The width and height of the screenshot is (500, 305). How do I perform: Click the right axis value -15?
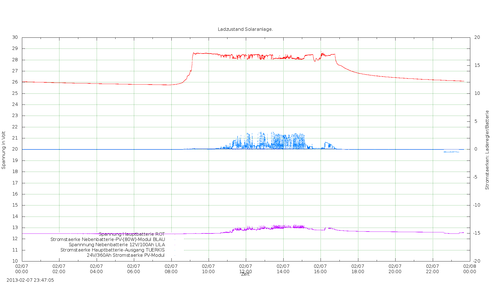477,233
